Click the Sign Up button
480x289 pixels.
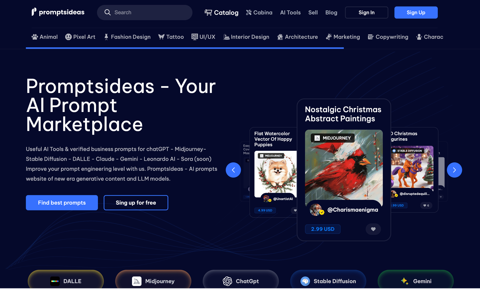[416, 12]
